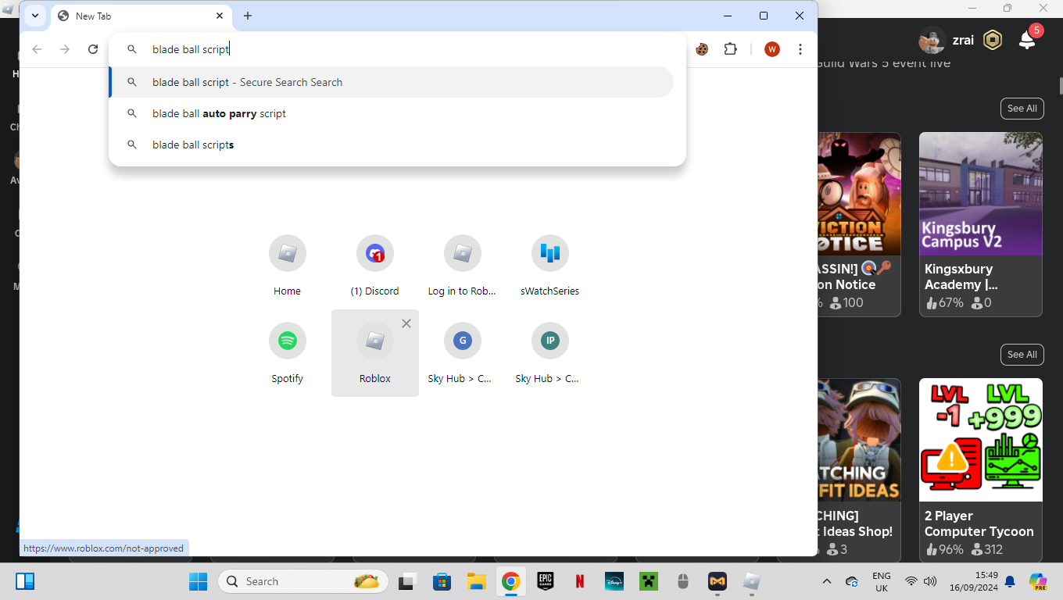Select 'blade ball script - Secure Search Search' suggestion
Image resolution: width=1063 pixels, height=600 pixels.
tap(392, 82)
